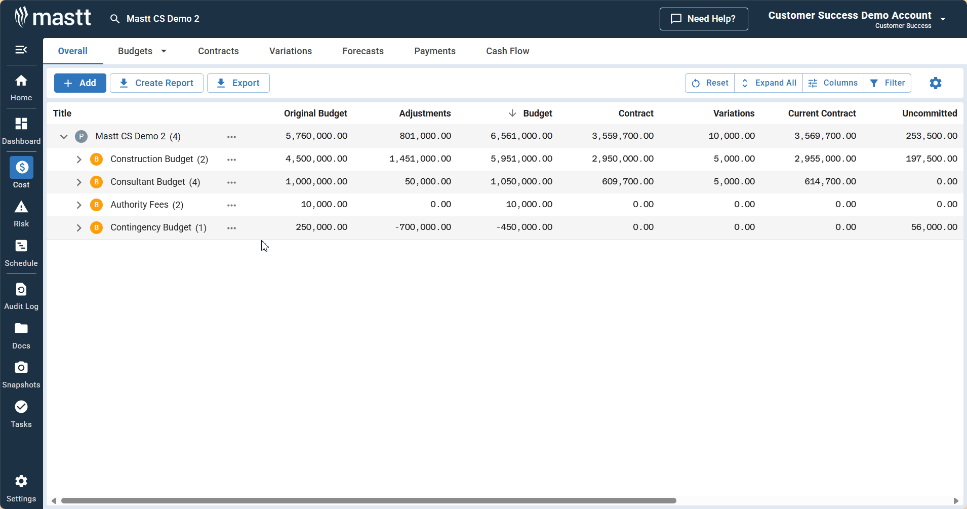Expand the Contingency Budget row
Screen dimensions: 967x509
[x=79, y=228]
